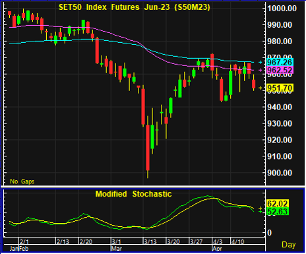Screen dimensions: 306x254
Task: Click the 1000.00 price axis label
Action: 282,9
